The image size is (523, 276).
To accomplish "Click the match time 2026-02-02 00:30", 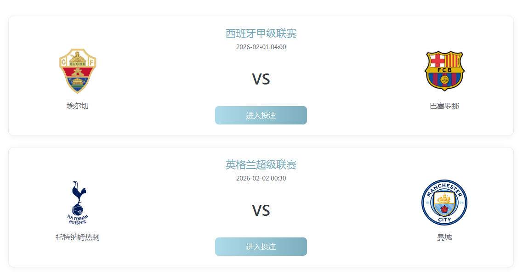I will pyautogui.click(x=261, y=179).
